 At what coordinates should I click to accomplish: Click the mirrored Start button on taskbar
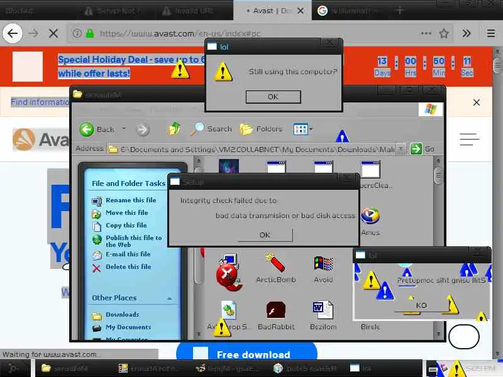pyautogui.click(x=14, y=368)
